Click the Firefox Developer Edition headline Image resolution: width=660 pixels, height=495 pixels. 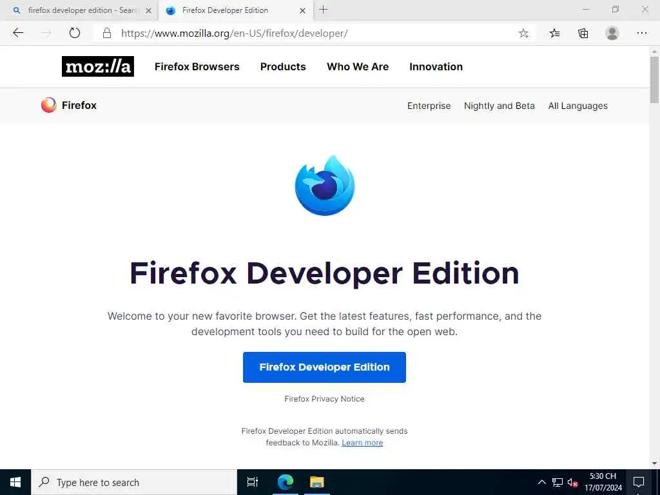(325, 273)
